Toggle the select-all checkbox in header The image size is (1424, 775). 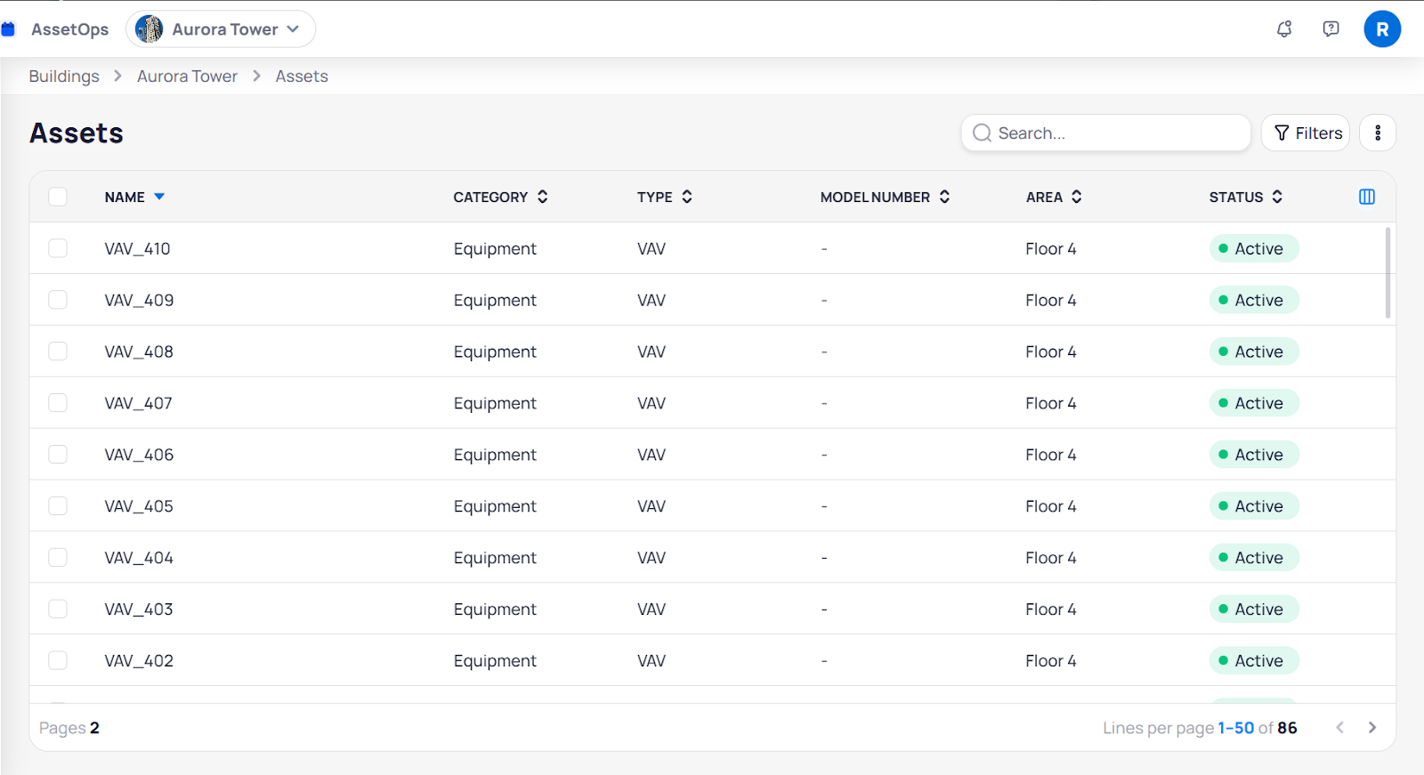[x=58, y=197]
